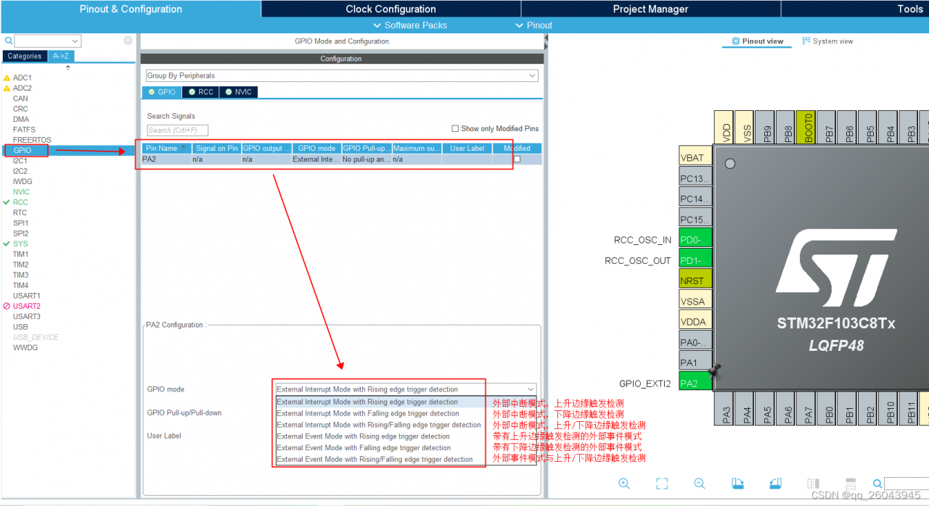
Task: Click the fit-to-screen frame icon
Action: (x=662, y=484)
